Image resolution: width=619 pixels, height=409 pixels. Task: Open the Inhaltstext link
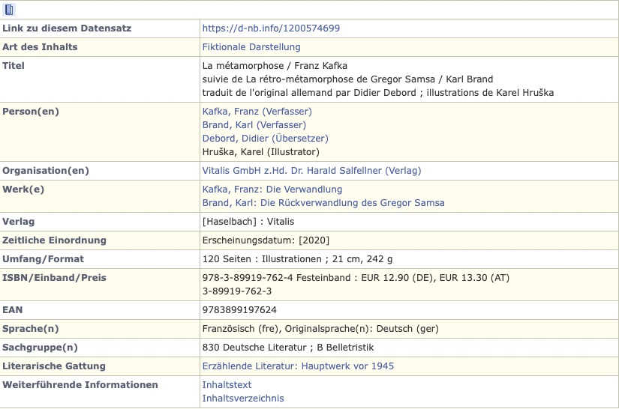click(x=227, y=385)
